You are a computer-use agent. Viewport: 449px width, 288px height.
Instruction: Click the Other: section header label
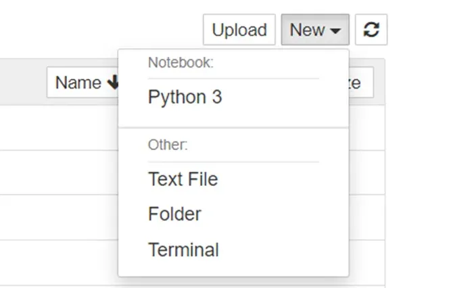click(168, 145)
